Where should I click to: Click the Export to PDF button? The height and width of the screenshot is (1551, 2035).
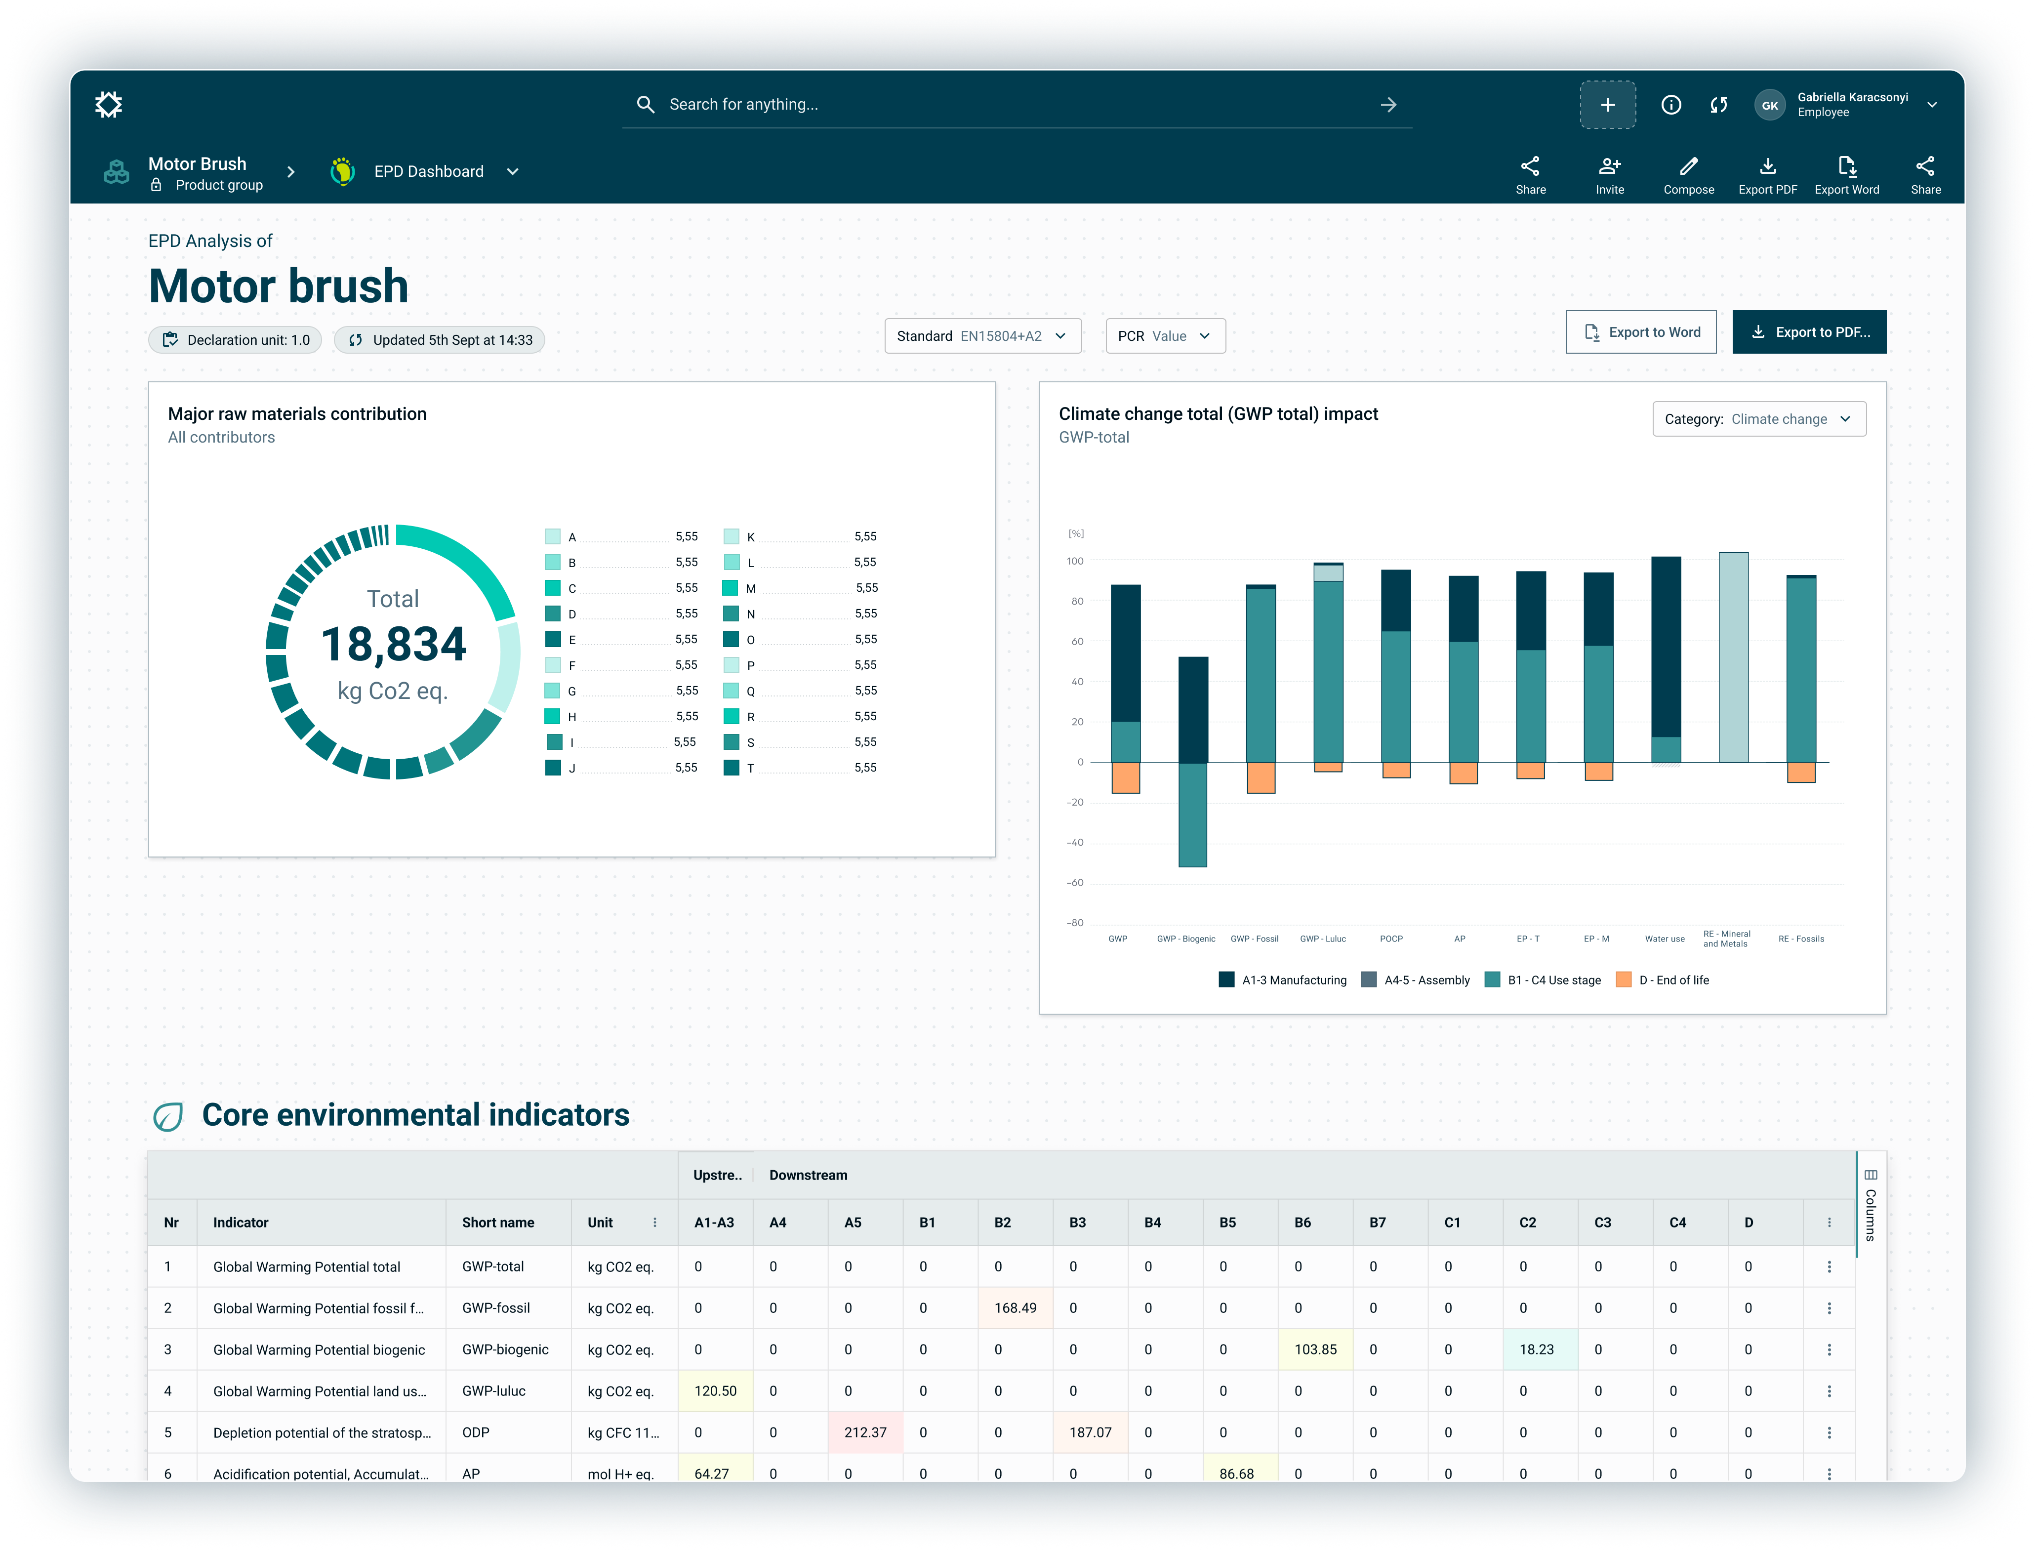coord(1809,332)
